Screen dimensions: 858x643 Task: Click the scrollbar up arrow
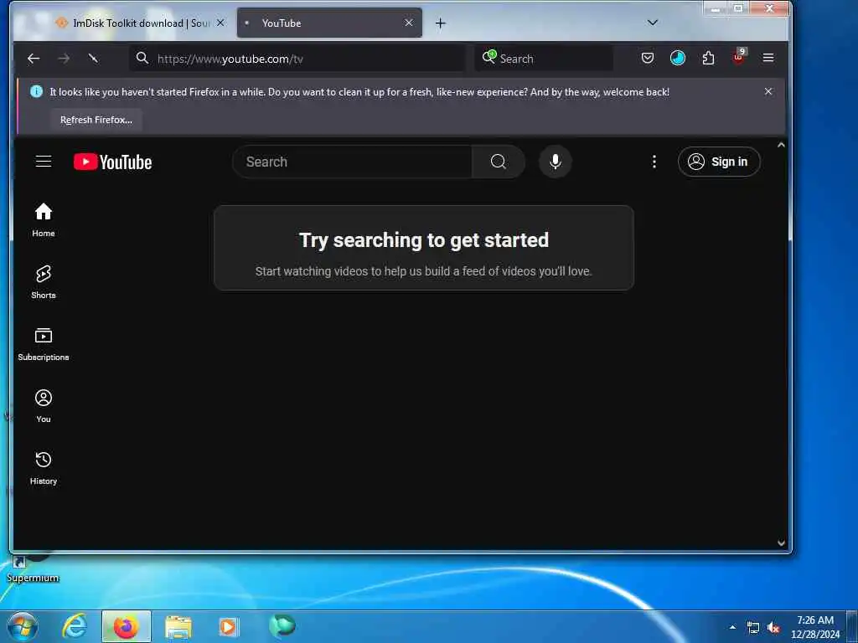point(781,145)
